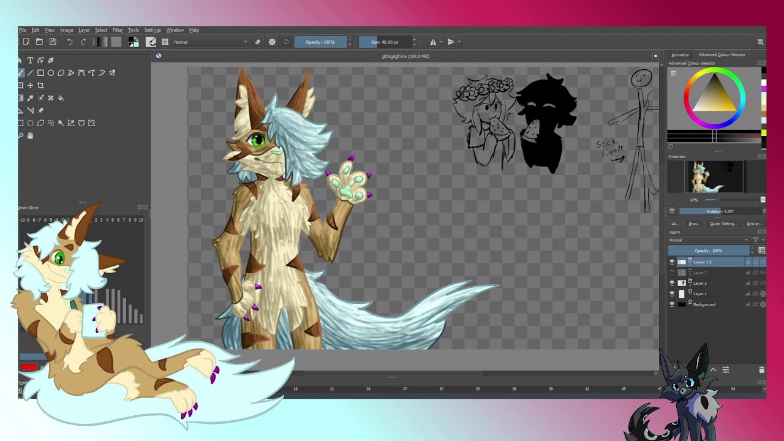Select the Colorize Mask tool

40,98
